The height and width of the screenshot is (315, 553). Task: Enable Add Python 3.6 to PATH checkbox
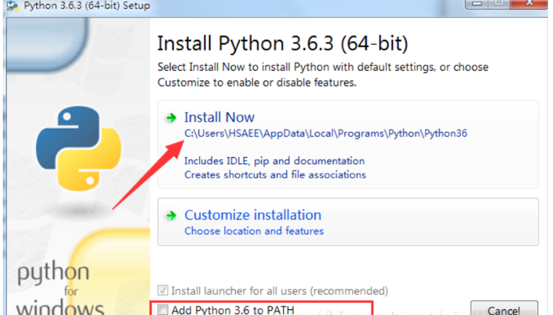point(163,310)
